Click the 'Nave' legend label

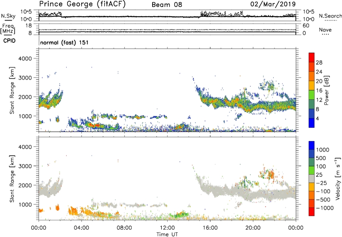click(x=325, y=30)
